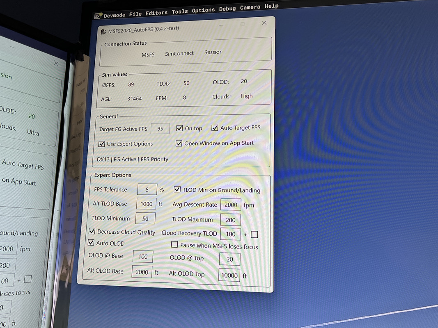
Task: Click the Target FG Active FPS field
Action: [160, 129]
